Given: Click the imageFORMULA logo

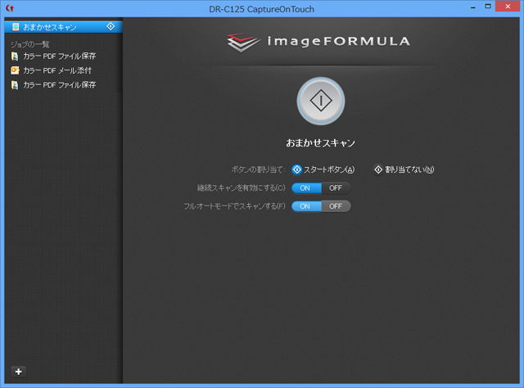Looking at the screenshot, I should (x=318, y=42).
